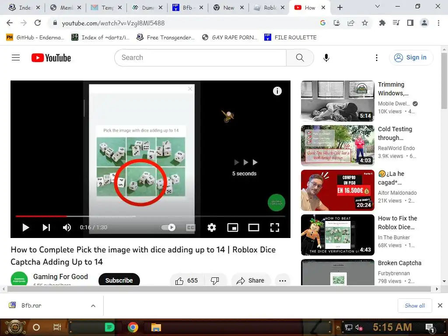This screenshot has width=448, height=336.
Task: Enable miniplayer mode
Action: (x=233, y=227)
